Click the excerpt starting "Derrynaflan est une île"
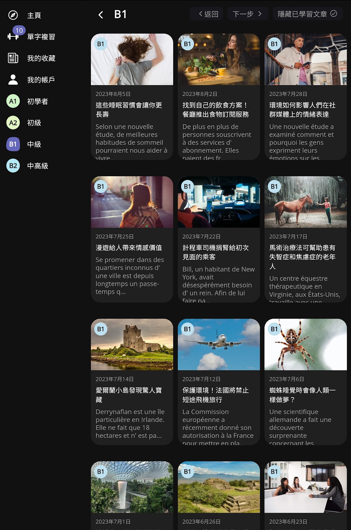 coord(130,424)
